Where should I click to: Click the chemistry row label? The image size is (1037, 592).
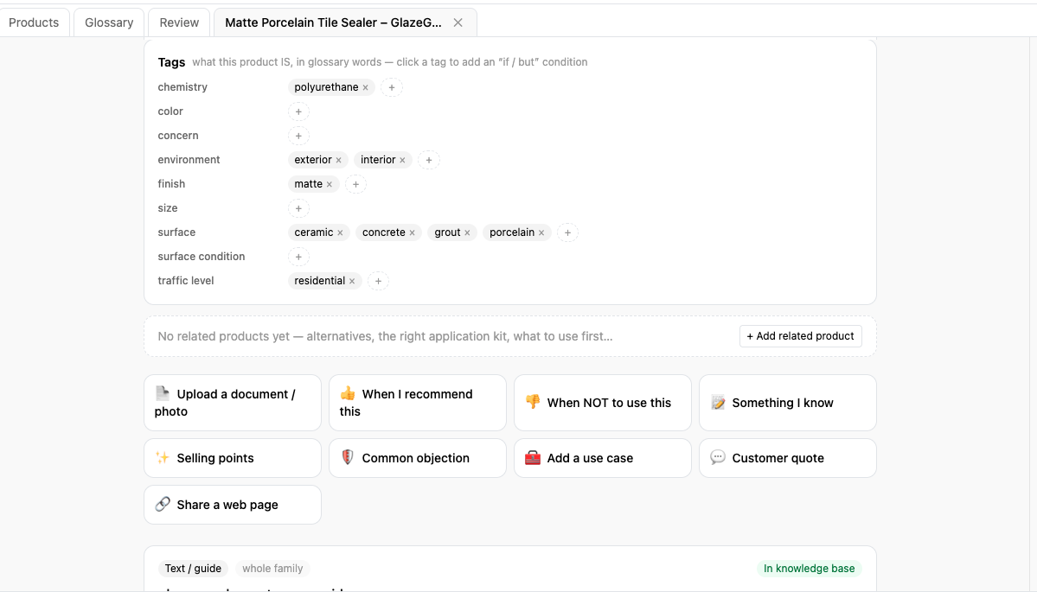(182, 87)
